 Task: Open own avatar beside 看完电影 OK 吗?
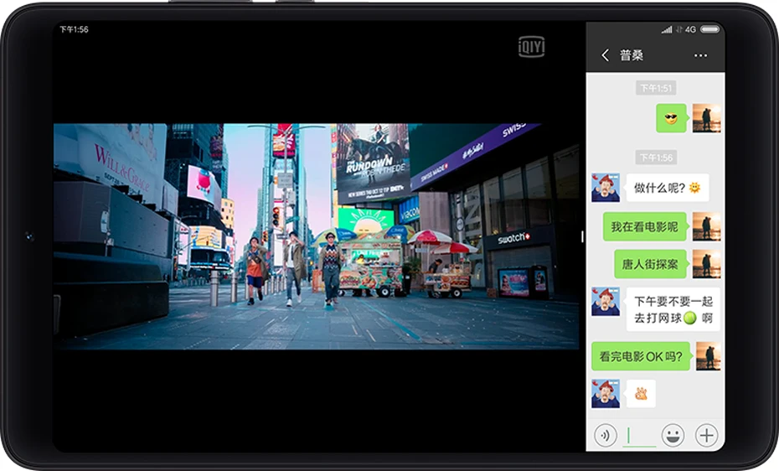tap(708, 356)
